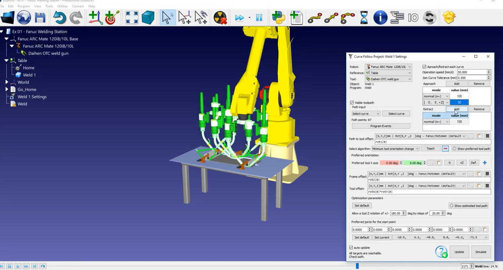The image size is (503, 270).
Task: Open the IO status panel icon
Action: 413,17
